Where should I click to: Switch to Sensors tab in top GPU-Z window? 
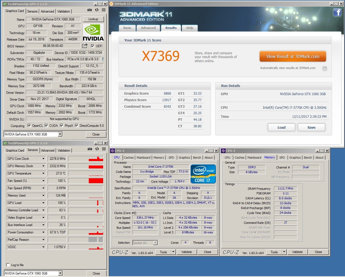32,11
